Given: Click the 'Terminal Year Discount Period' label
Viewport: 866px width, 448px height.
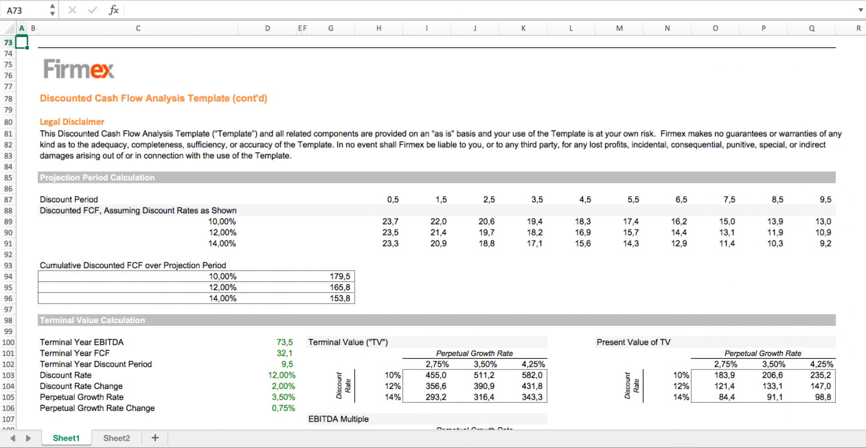Looking at the screenshot, I should coord(96,364).
